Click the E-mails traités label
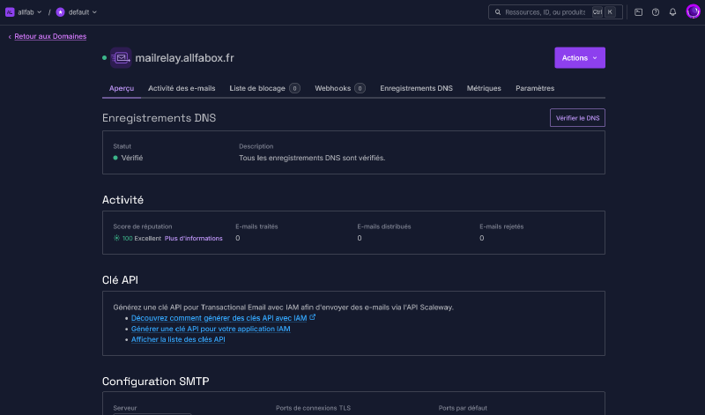 (256, 226)
